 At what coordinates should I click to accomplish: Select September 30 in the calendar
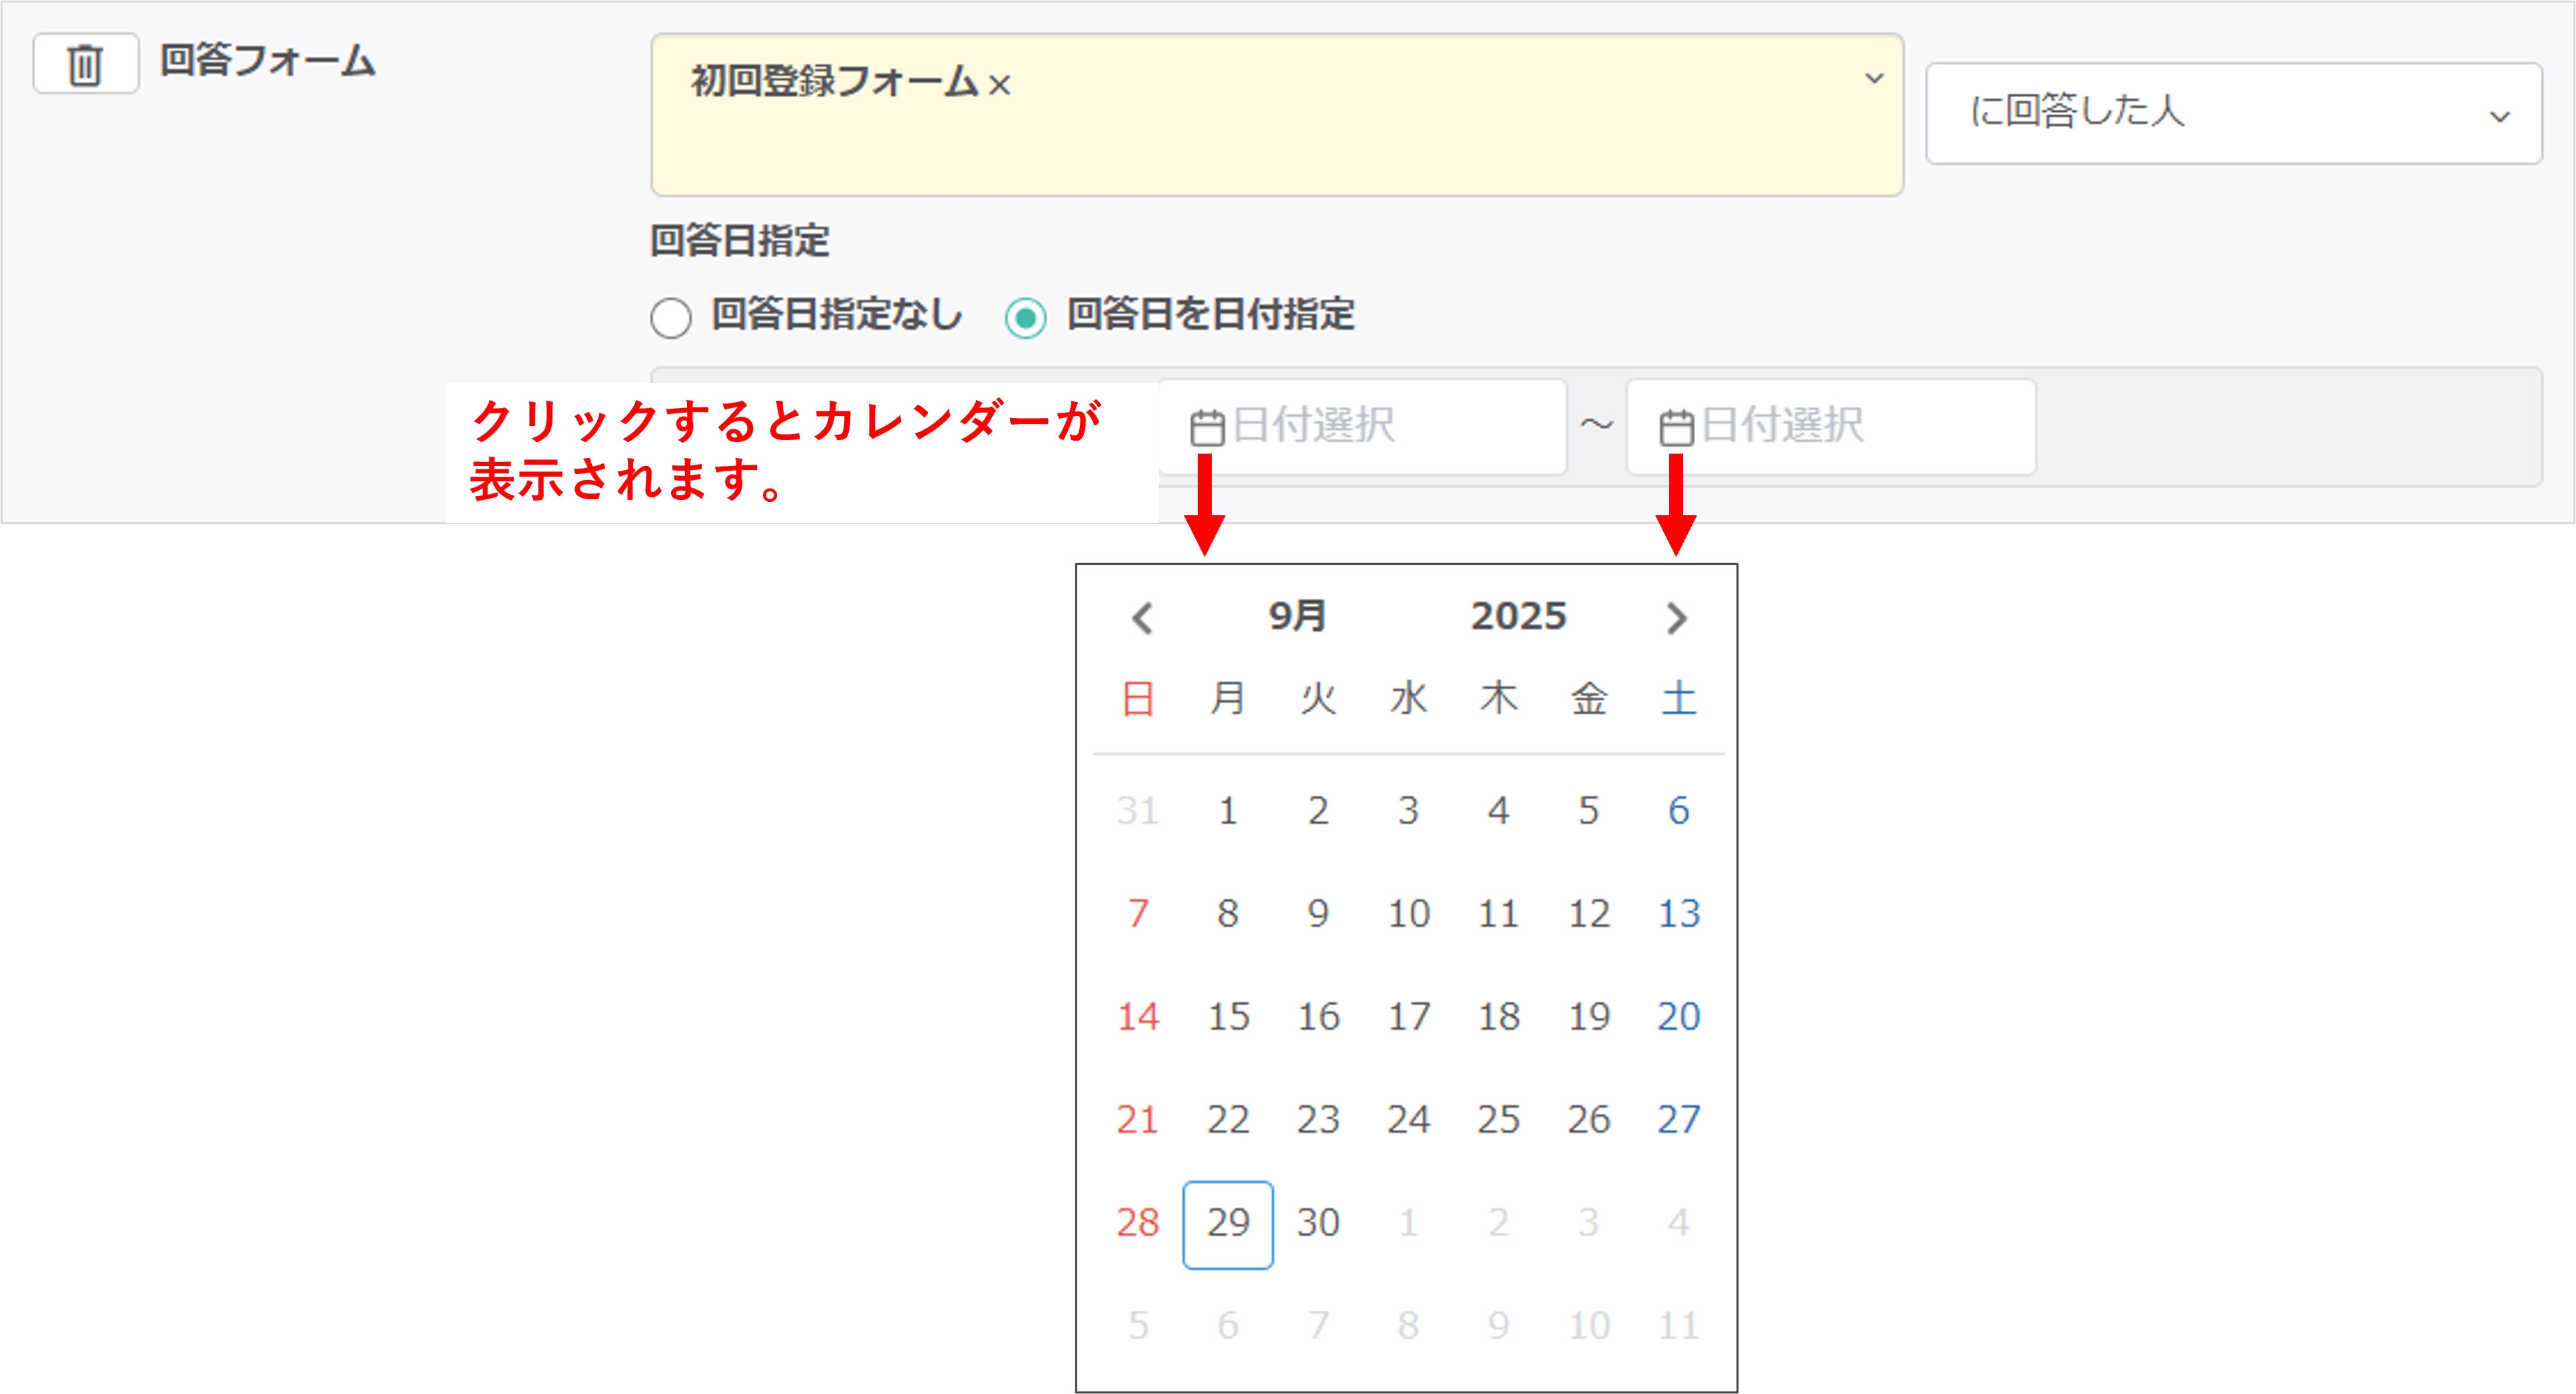1318,1223
